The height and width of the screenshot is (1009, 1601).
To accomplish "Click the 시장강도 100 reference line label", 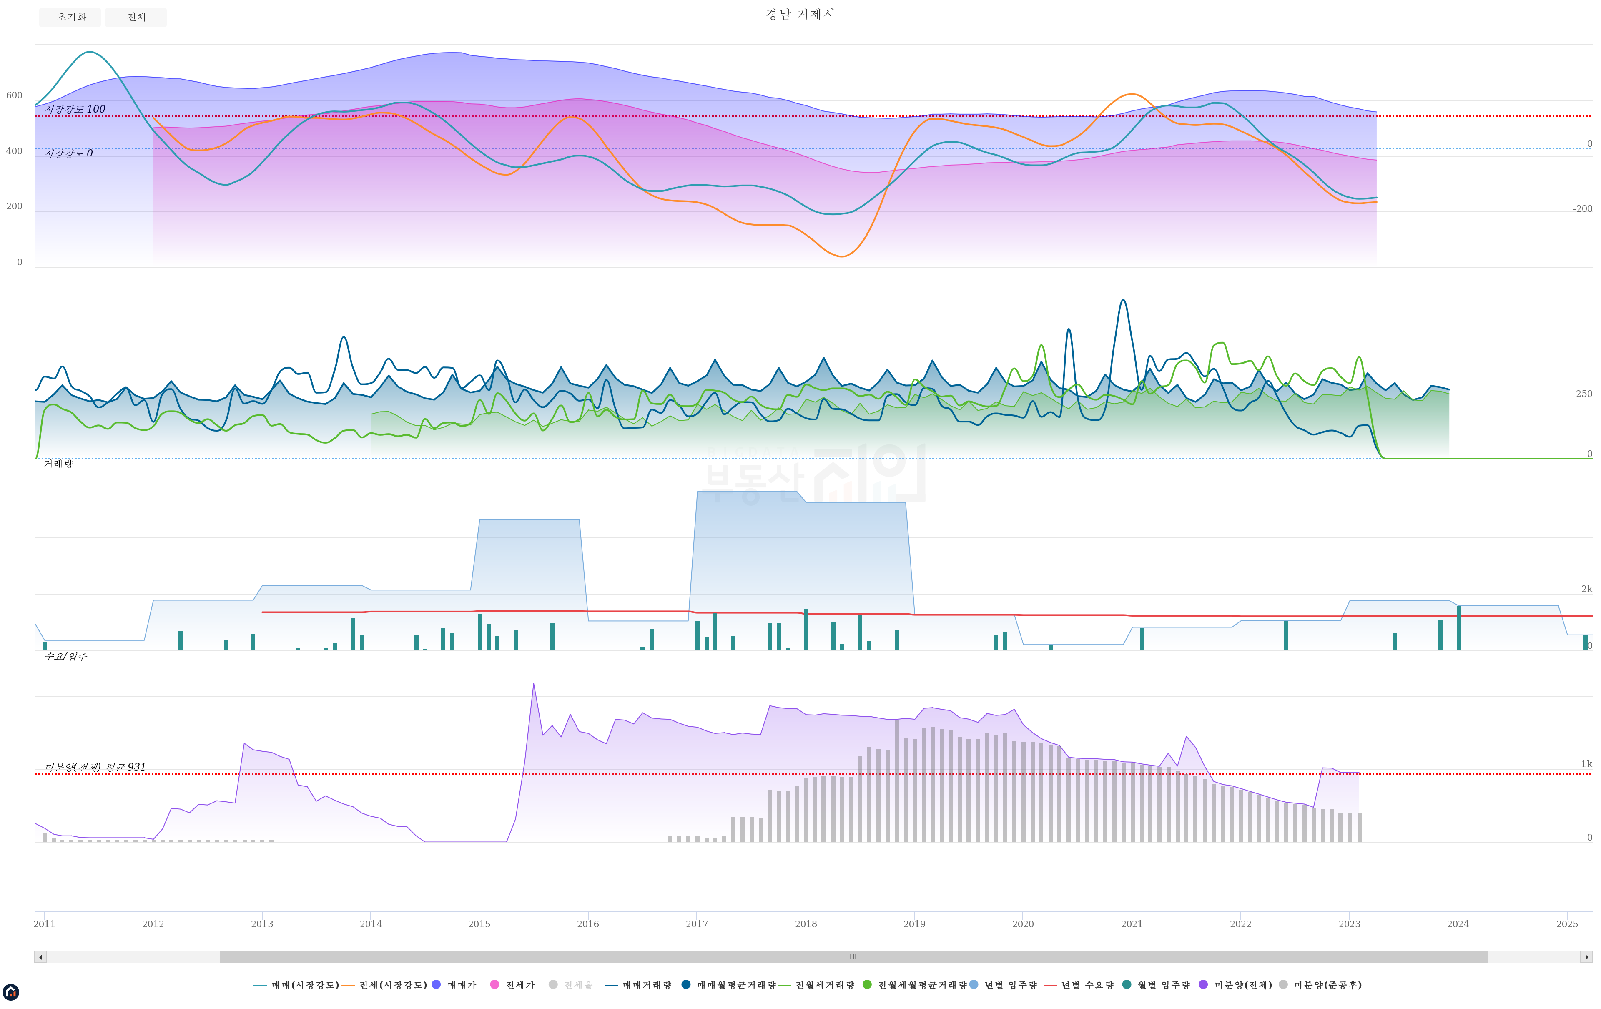I will pos(75,109).
